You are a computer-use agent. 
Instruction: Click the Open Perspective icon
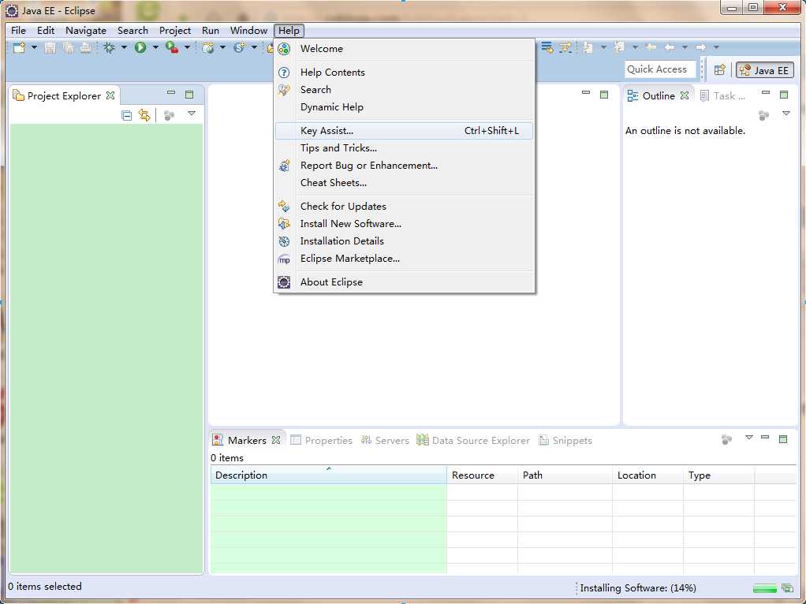pyautogui.click(x=719, y=70)
